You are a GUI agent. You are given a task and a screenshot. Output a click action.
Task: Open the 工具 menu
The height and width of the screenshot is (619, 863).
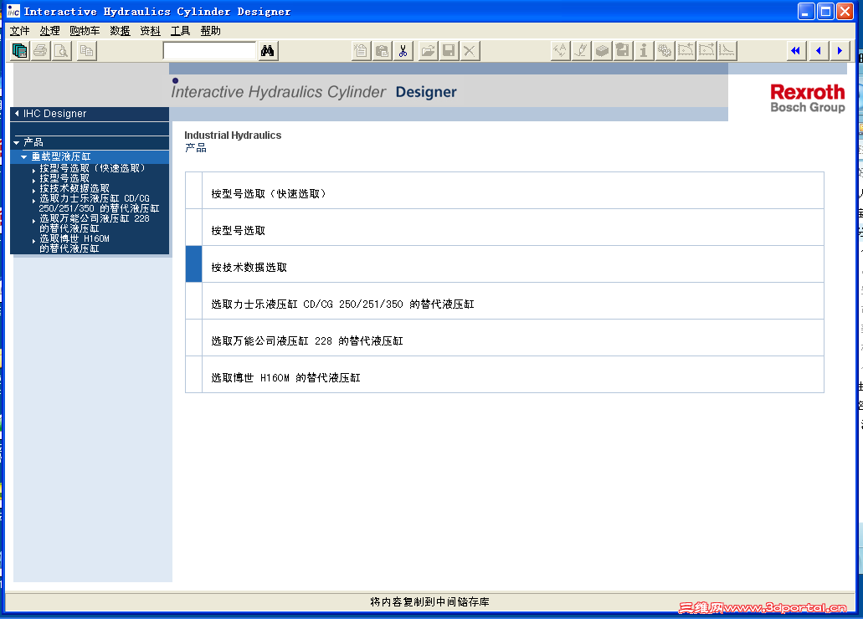pyautogui.click(x=180, y=31)
